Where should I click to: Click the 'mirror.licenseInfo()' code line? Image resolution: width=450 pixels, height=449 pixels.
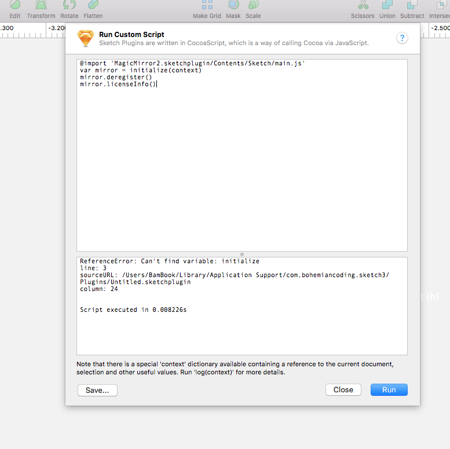[118, 84]
